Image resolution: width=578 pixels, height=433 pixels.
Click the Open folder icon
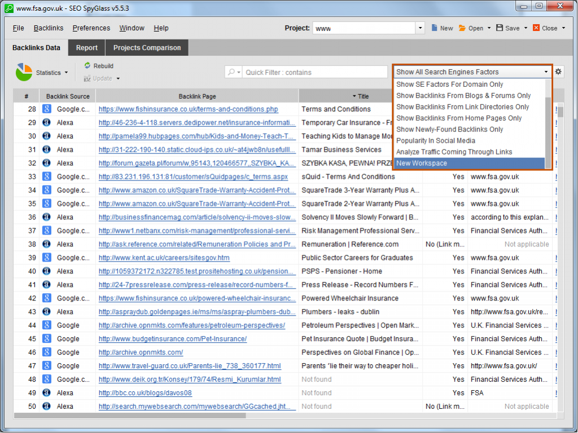462,28
